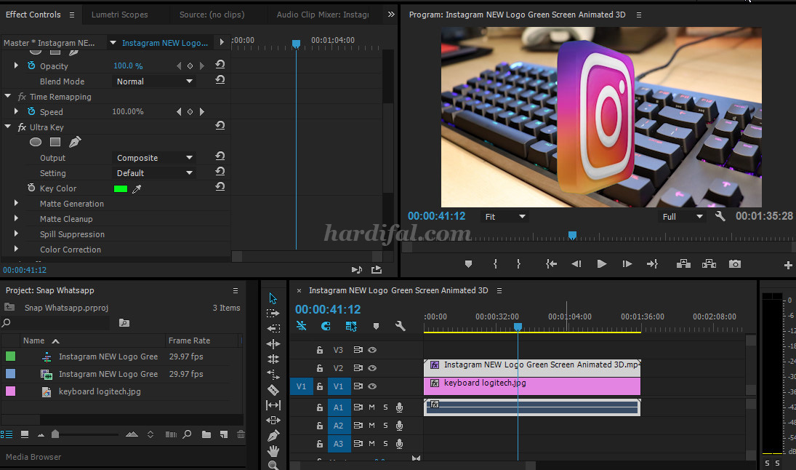Pick Key Color with the eyedropper icon
The image size is (796, 470).
pyautogui.click(x=135, y=188)
